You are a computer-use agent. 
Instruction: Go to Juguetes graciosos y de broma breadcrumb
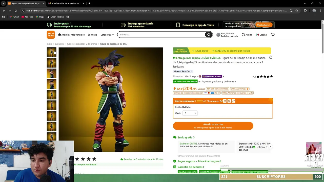[82, 44]
